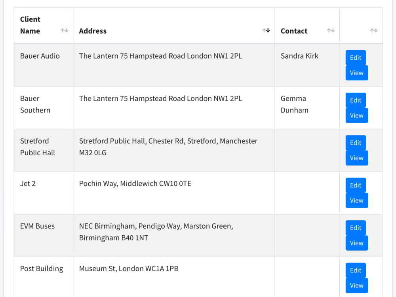View the Bauer Audio client

pyautogui.click(x=357, y=73)
